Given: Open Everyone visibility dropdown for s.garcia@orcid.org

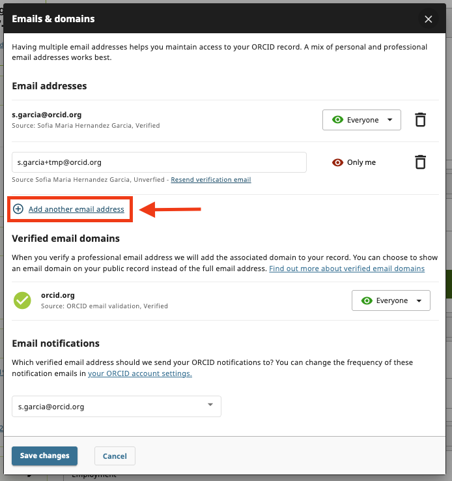Looking at the screenshot, I should (x=361, y=120).
